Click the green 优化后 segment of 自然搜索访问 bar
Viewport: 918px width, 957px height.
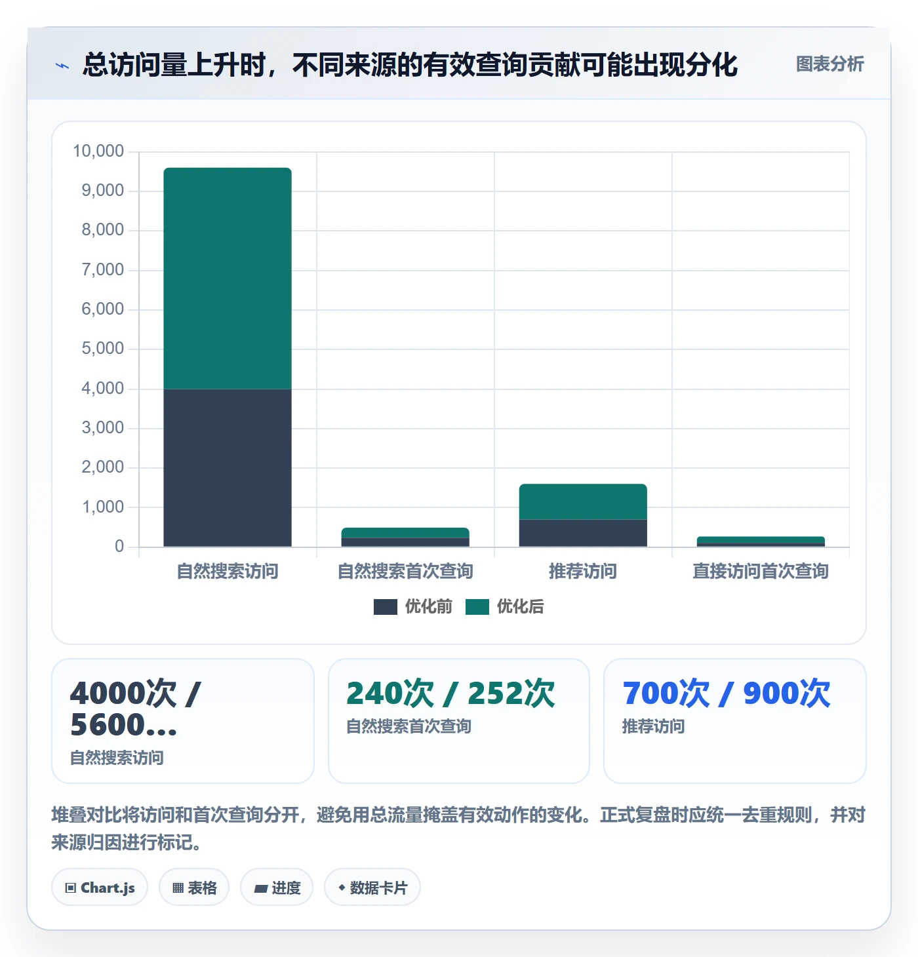click(x=228, y=279)
